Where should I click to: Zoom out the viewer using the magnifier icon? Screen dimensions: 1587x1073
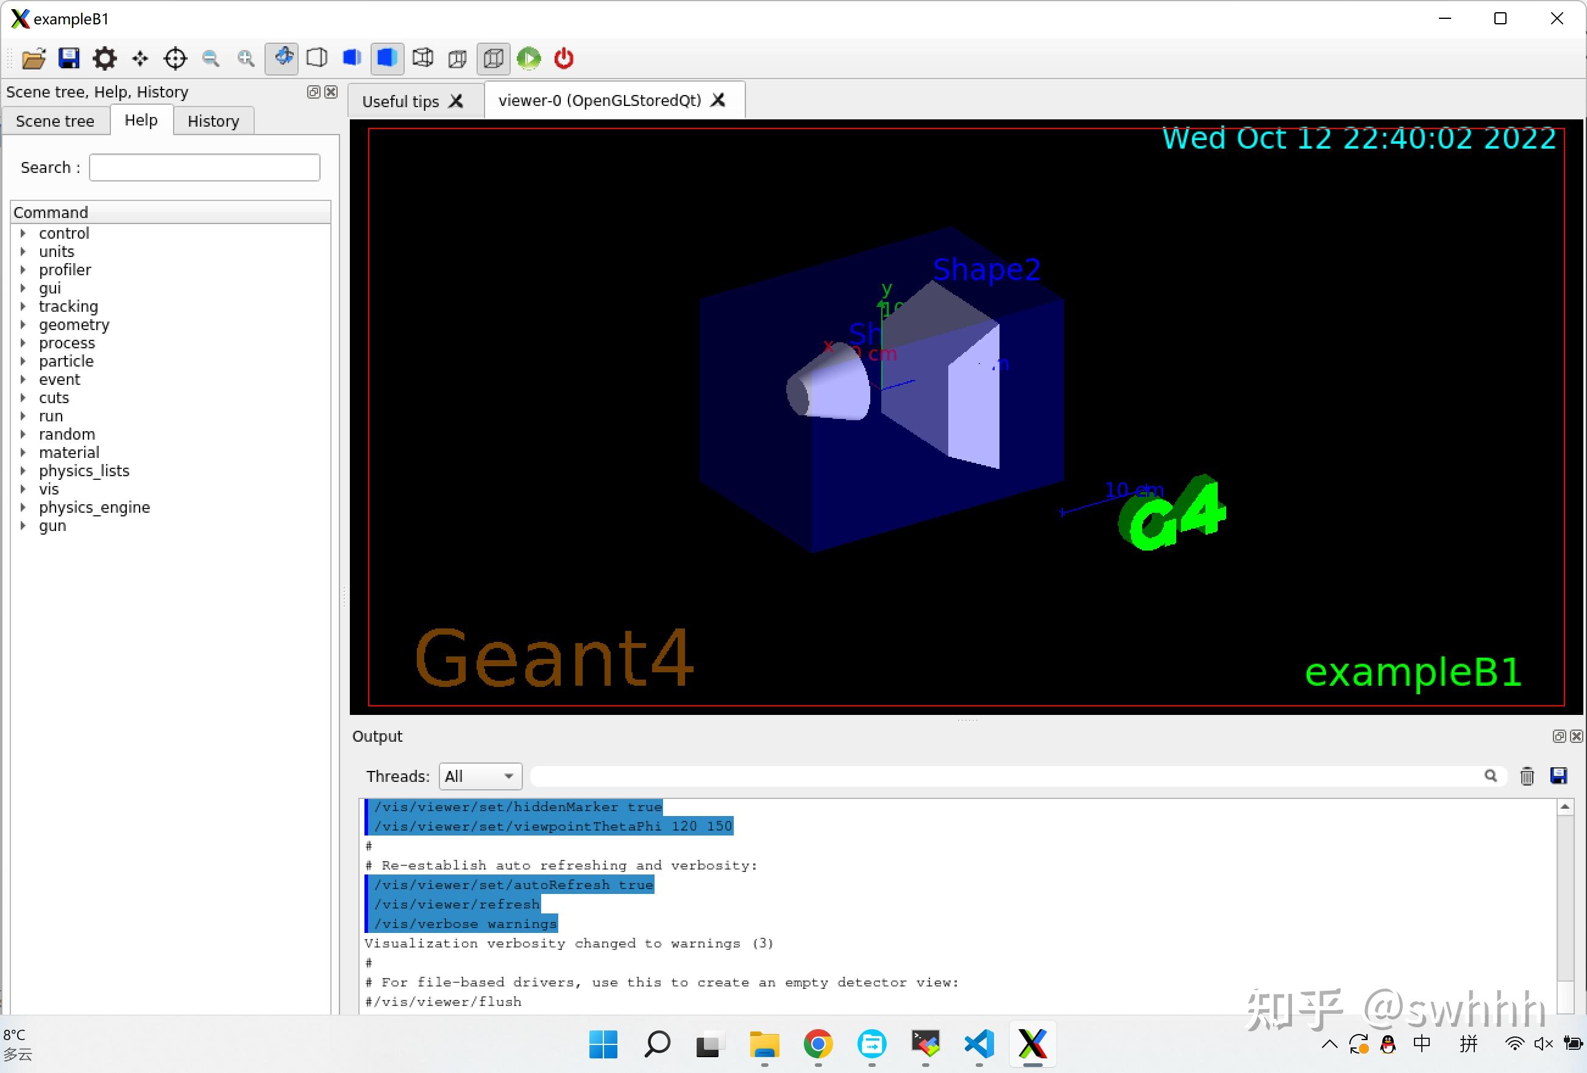[x=211, y=58]
